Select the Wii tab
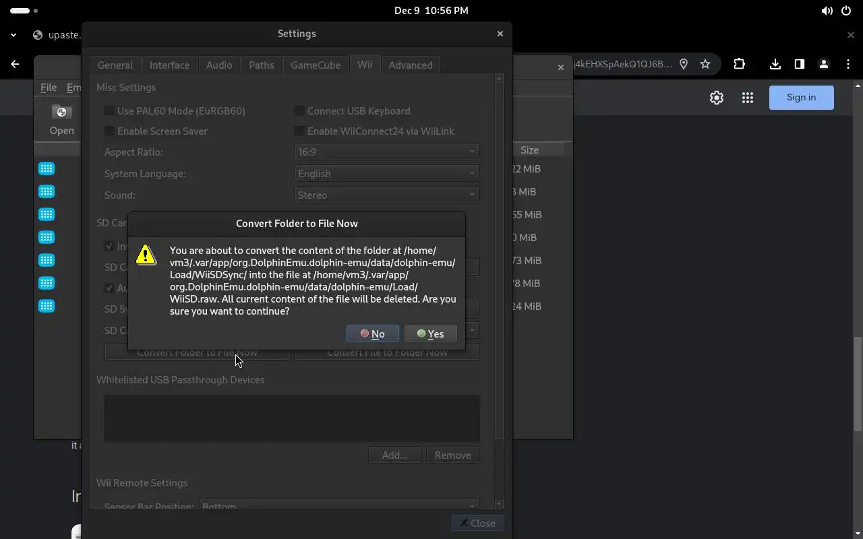The image size is (863, 539). tap(365, 64)
